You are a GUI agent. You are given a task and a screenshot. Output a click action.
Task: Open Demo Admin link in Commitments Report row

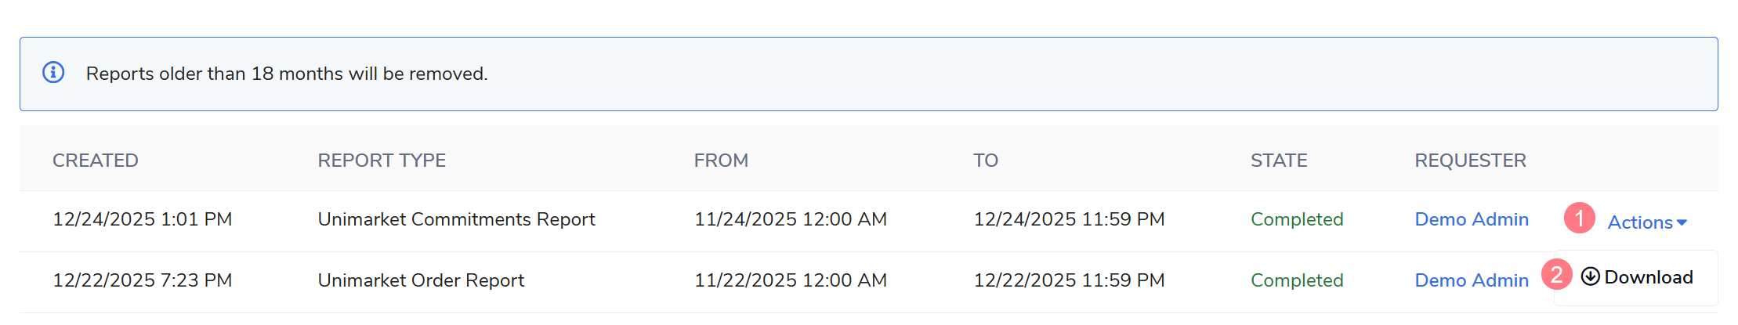(x=1471, y=219)
